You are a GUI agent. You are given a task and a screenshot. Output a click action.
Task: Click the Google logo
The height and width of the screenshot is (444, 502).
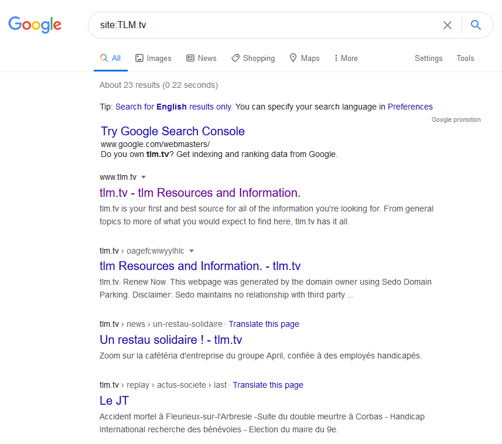coord(35,25)
